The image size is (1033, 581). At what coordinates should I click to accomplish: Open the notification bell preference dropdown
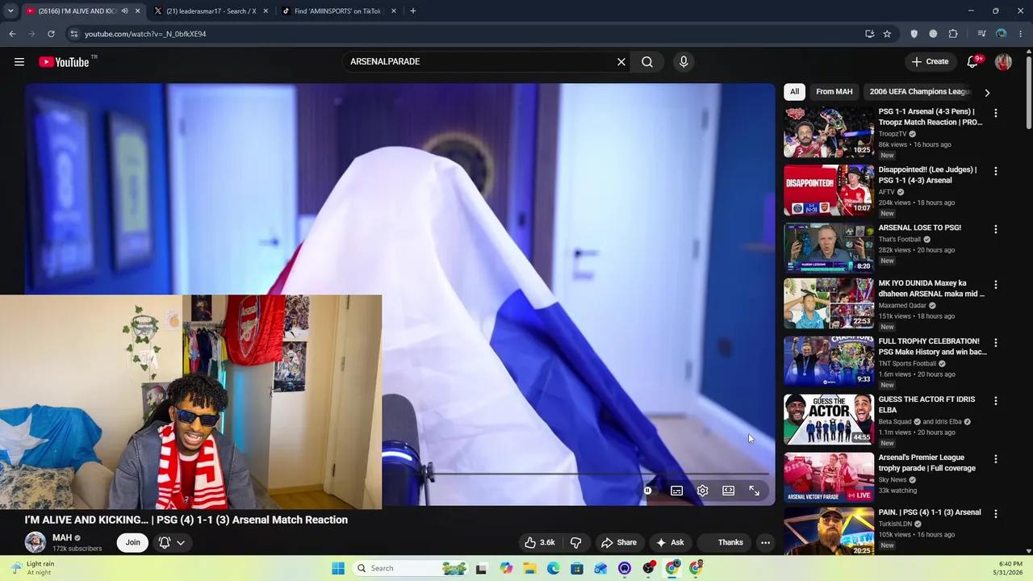(172, 542)
